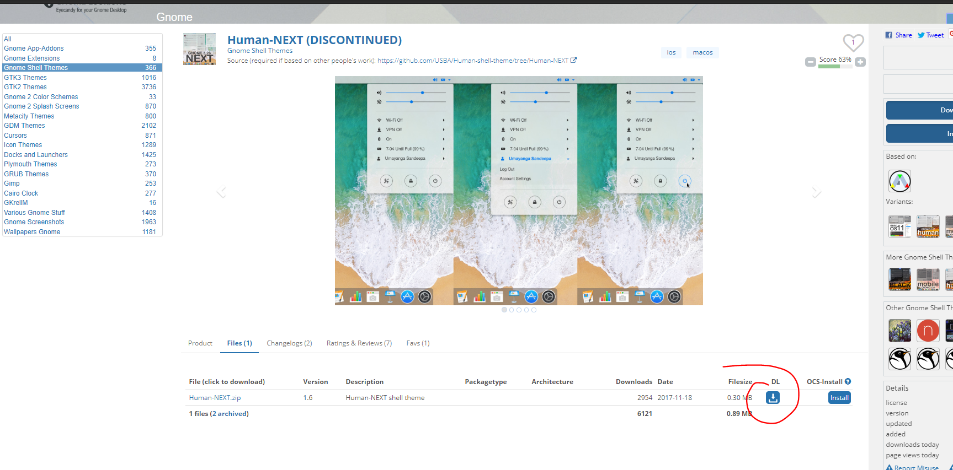Screen dimensions: 953x470
Task: Open Metacity Themes category
Action: click(x=29, y=116)
